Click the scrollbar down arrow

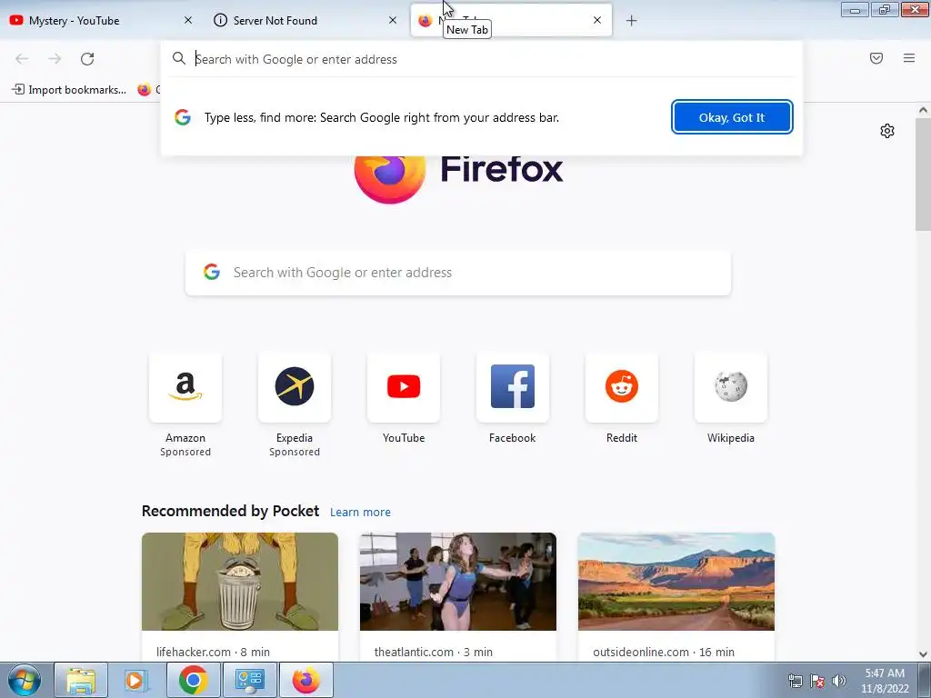coord(923,654)
